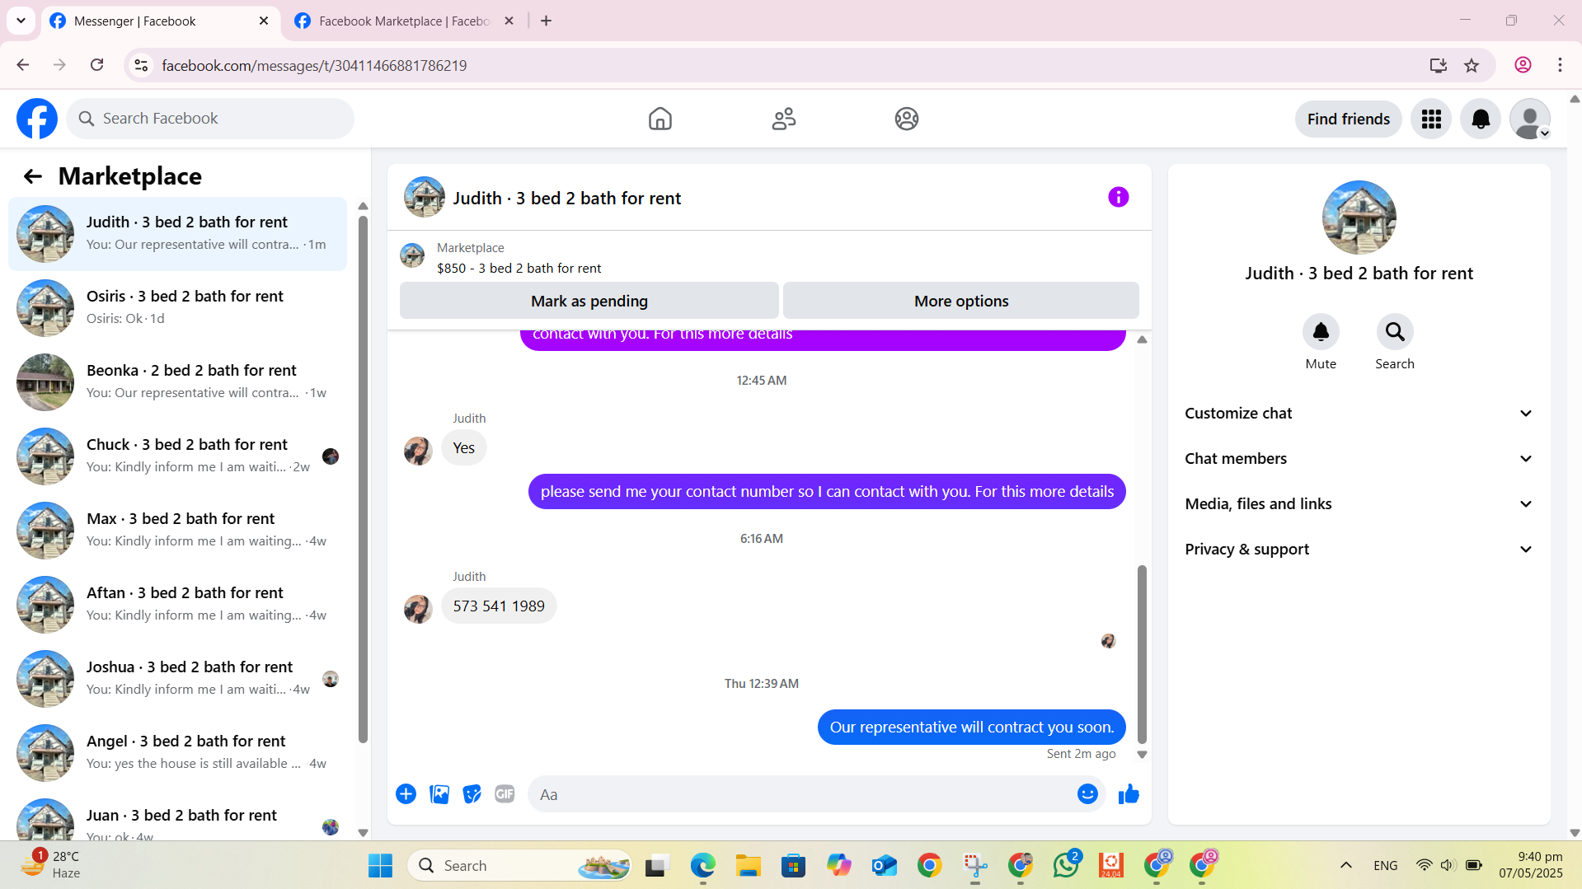Open Microsoft Edge from the taskbar
Screen dimensions: 1582x889
[x=702, y=865]
